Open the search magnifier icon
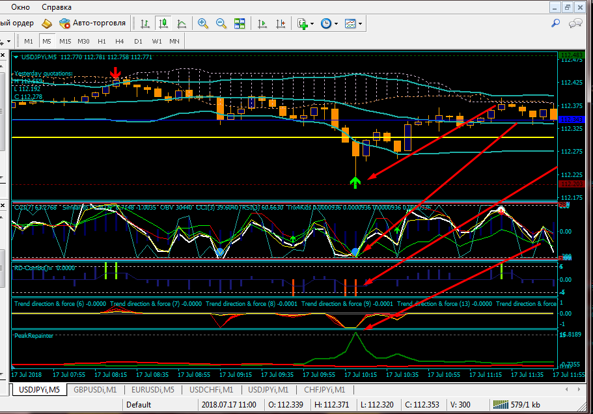This screenshot has height=414, width=593. pyautogui.click(x=555, y=23)
